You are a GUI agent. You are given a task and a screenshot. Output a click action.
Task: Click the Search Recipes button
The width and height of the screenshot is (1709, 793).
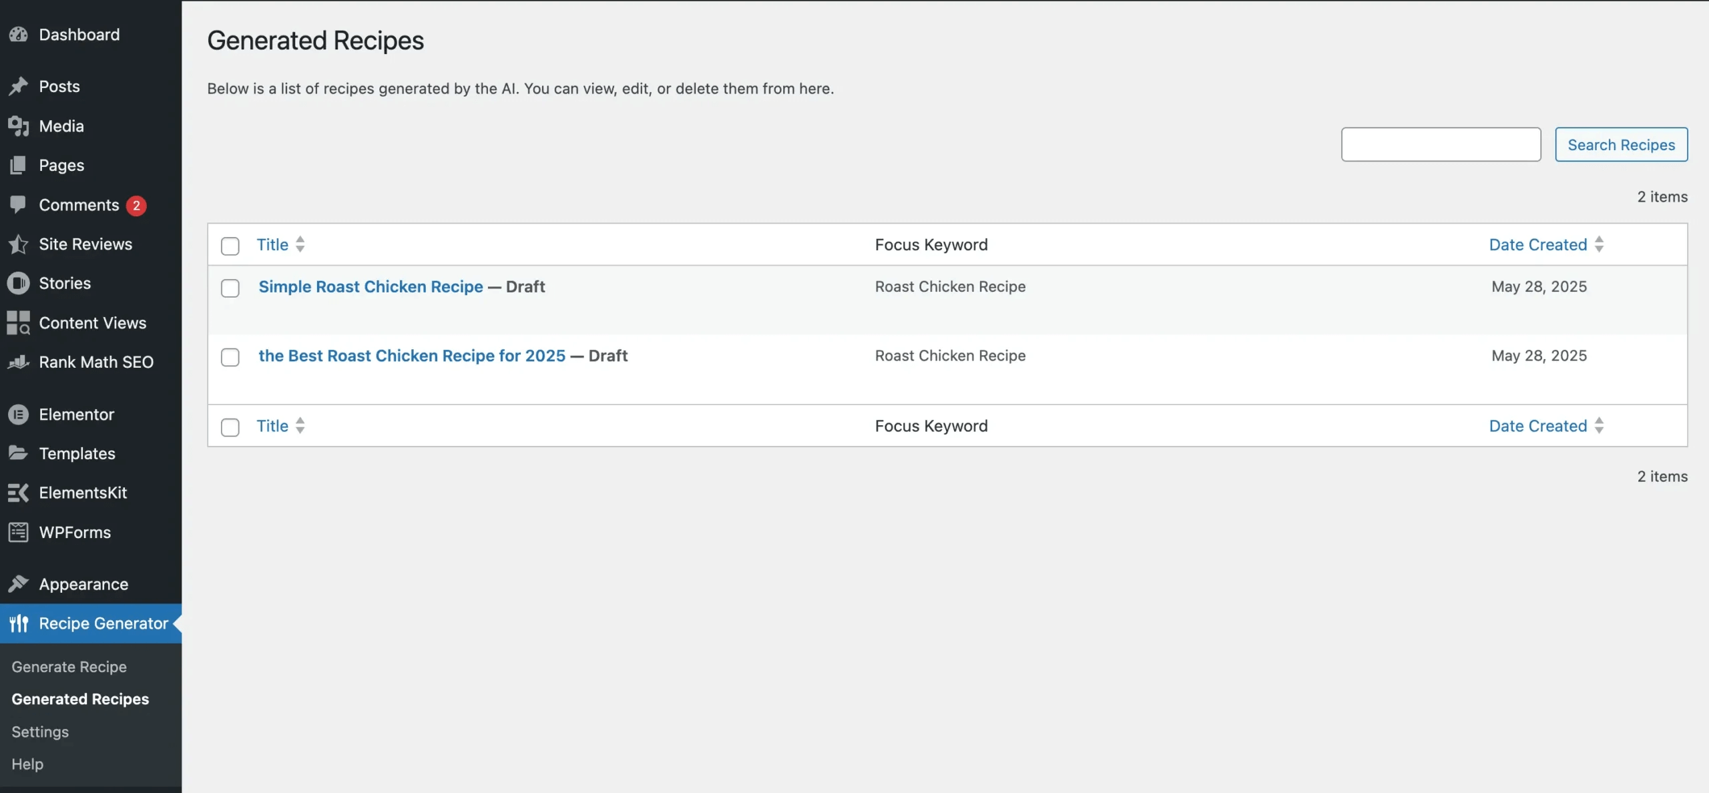tap(1621, 144)
